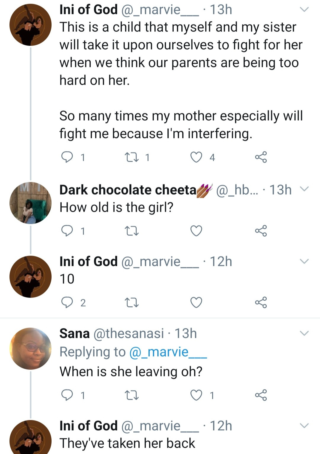The width and height of the screenshot is (320, 454).
Task: Reply to 'How old is the girl?'
Action: pos(67,231)
